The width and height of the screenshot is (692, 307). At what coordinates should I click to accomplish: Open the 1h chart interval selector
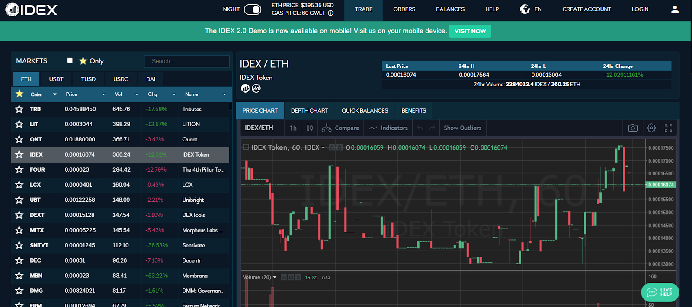(293, 128)
